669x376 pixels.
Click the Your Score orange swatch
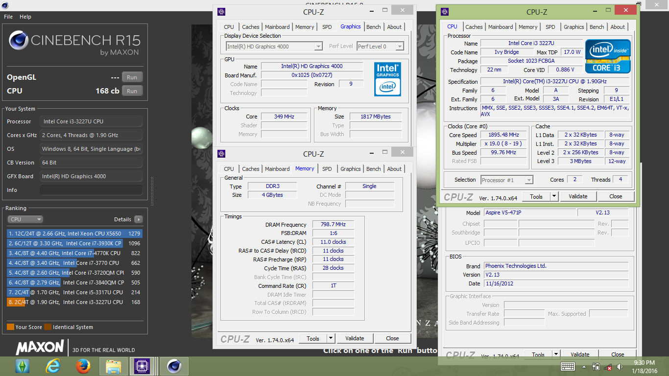coord(10,327)
